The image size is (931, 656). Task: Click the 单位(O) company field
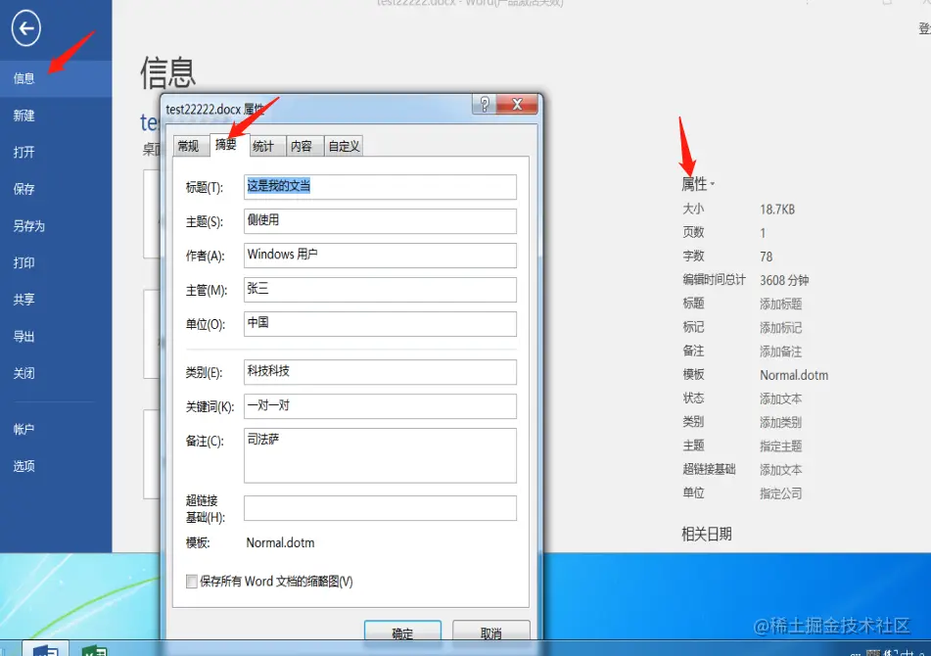[x=380, y=324]
